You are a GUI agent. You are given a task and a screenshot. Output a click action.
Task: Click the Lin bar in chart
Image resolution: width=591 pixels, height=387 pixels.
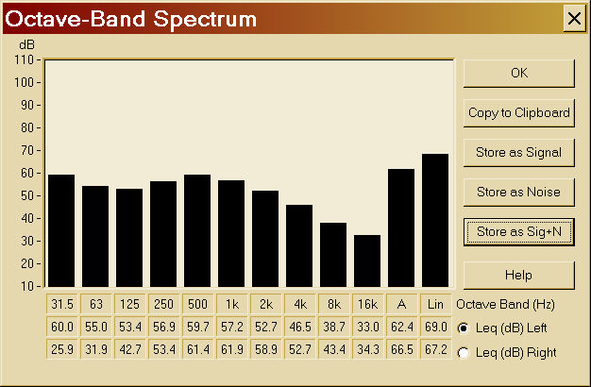pos(435,221)
